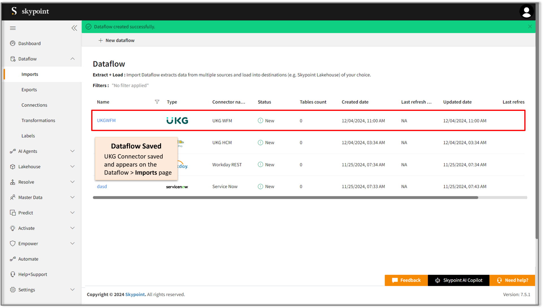Click the Lakehouse cube icon
The image size is (543, 308).
[13, 167]
